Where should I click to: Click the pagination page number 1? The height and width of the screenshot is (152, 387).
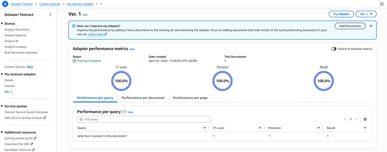pos(351,119)
